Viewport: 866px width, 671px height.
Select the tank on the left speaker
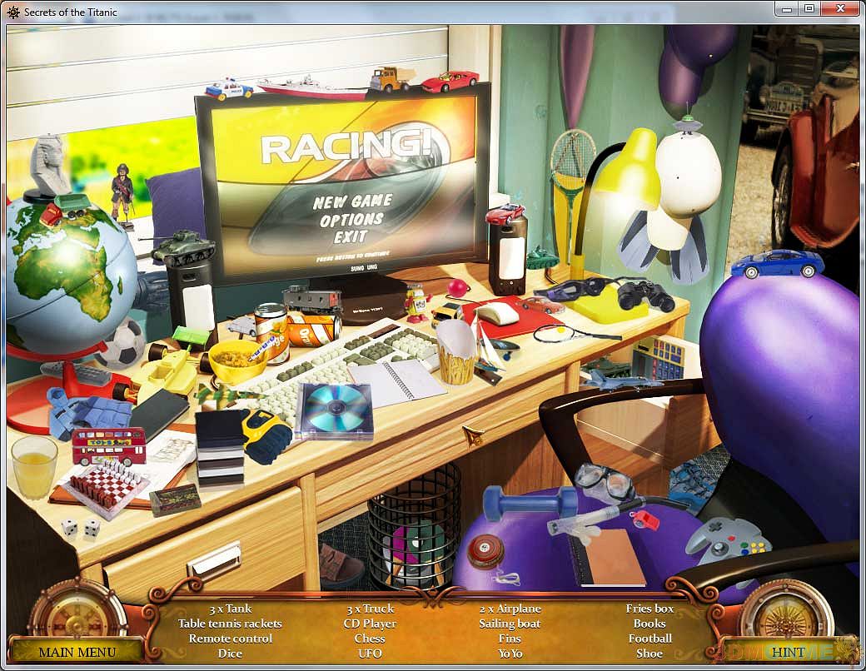coord(183,247)
